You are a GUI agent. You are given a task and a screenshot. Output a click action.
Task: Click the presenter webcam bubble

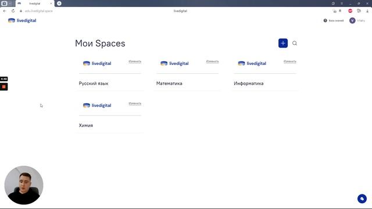pyautogui.click(x=24, y=185)
